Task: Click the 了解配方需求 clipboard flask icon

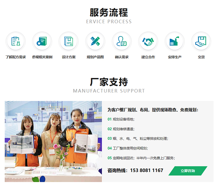Action: click(x=15, y=41)
